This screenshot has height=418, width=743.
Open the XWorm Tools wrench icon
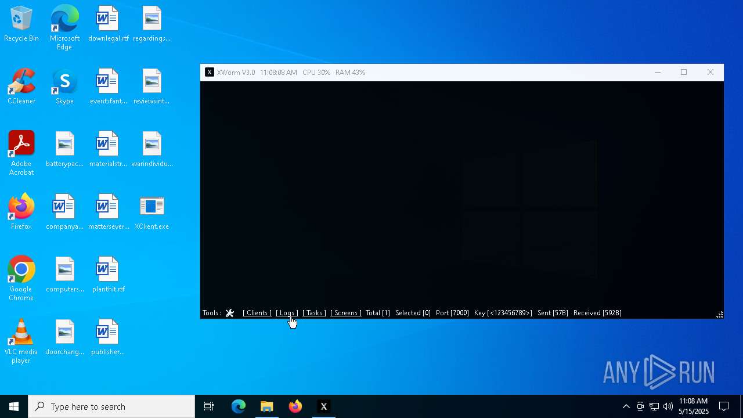(230, 313)
